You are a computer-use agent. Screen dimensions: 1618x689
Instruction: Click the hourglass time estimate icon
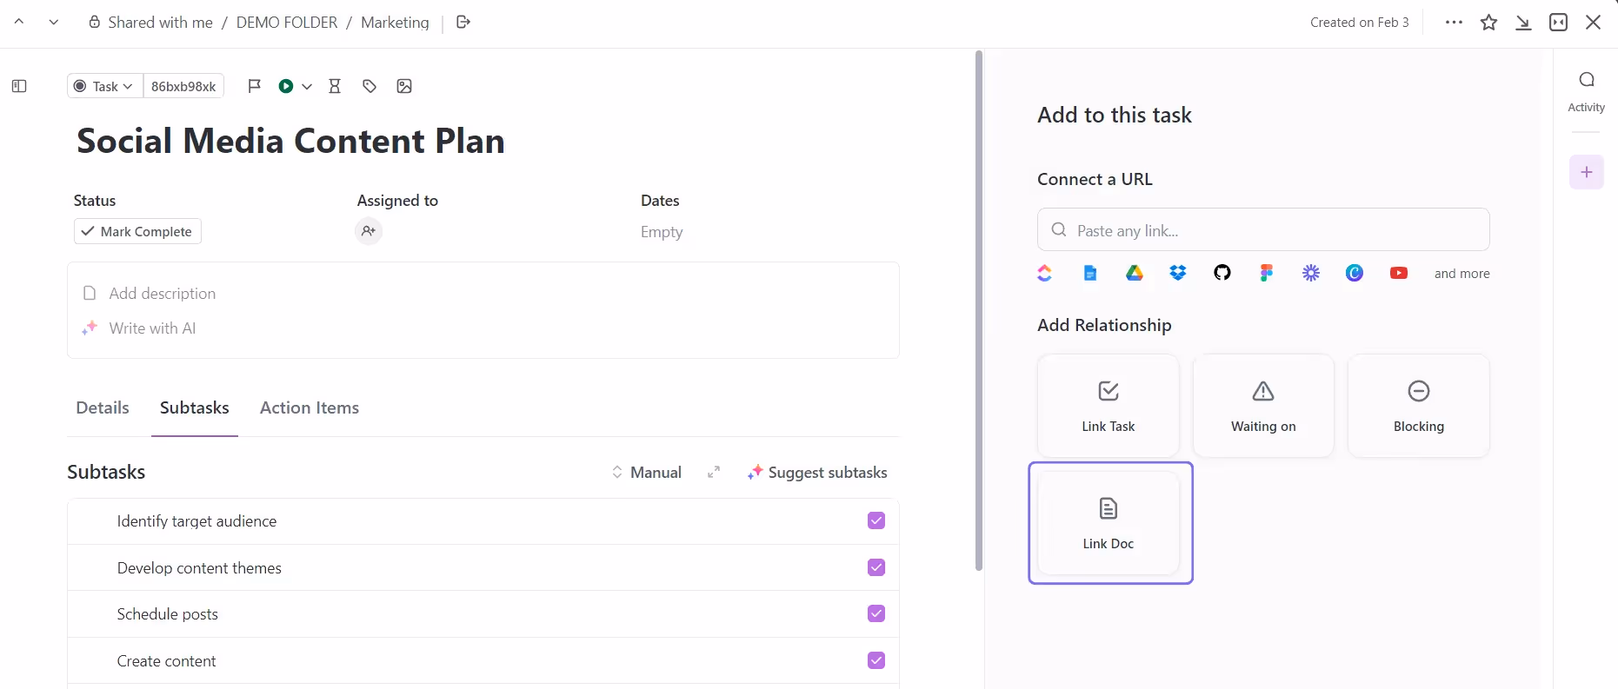click(x=335, y=86)
